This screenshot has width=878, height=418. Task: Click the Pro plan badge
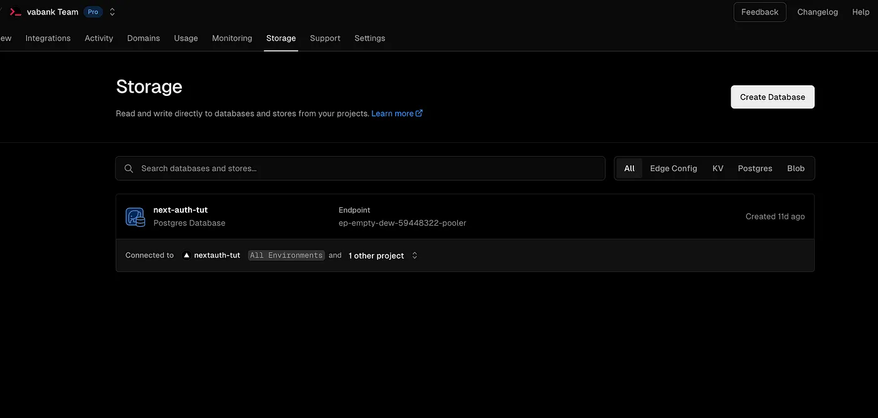point(93,12)
